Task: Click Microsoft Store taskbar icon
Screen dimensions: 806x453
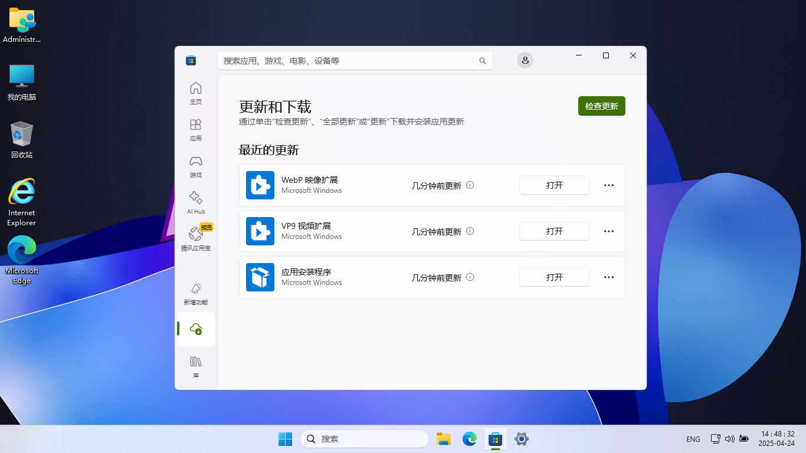Action: point(496,439)
